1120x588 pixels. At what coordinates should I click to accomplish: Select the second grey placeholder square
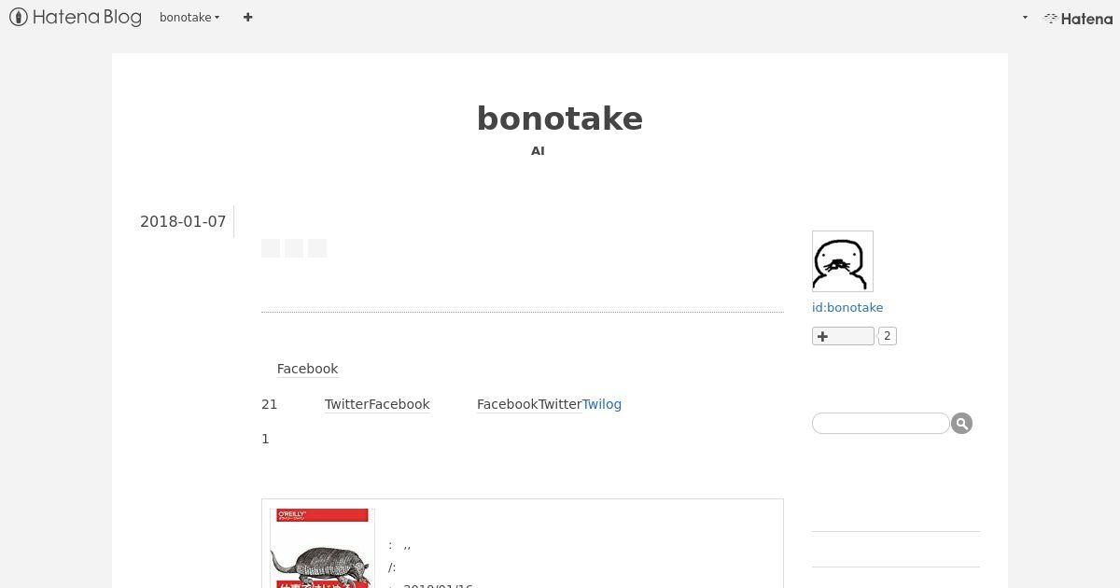click(294, 248)
